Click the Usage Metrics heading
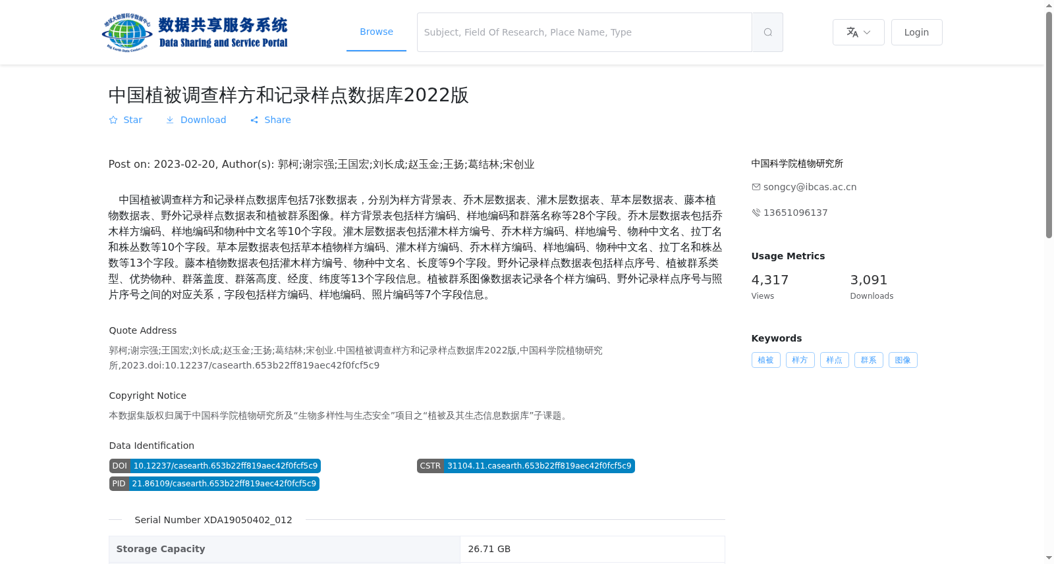Viewport: 1054px width, 564px height. 788,256
